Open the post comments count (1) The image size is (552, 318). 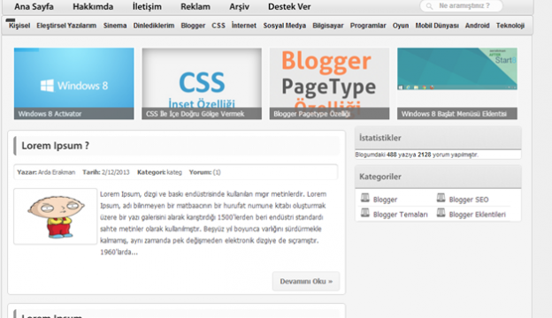pyautogui.click(x=217, y=172)
